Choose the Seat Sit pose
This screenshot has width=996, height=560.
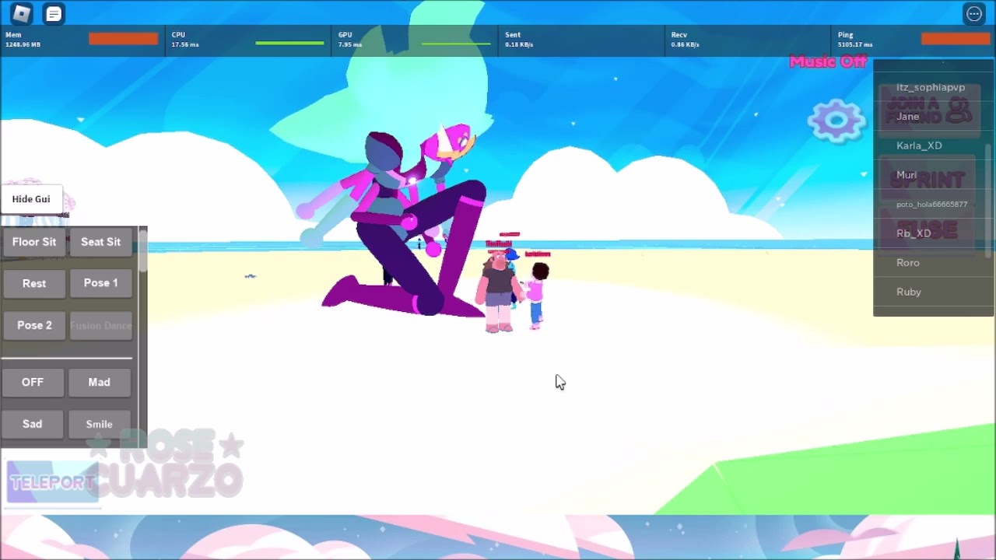(x=100, y=242)
